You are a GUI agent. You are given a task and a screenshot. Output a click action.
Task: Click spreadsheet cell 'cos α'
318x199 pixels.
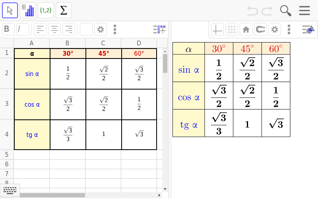pos(32,104)
